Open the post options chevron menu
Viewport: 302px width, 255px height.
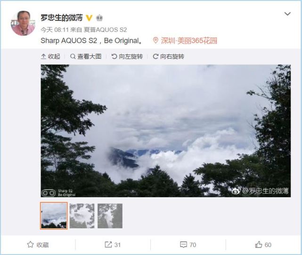click(x=287, y=14)
